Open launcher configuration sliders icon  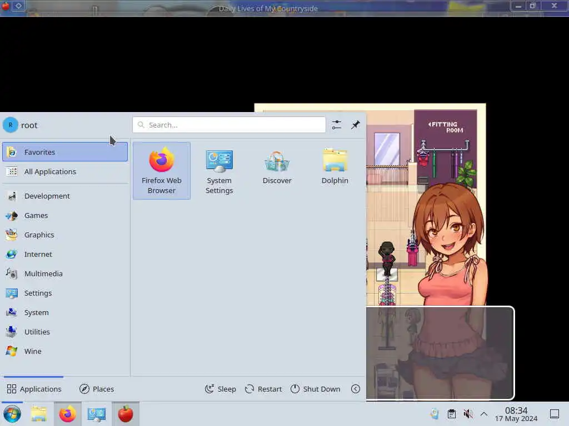coord(336,125)
